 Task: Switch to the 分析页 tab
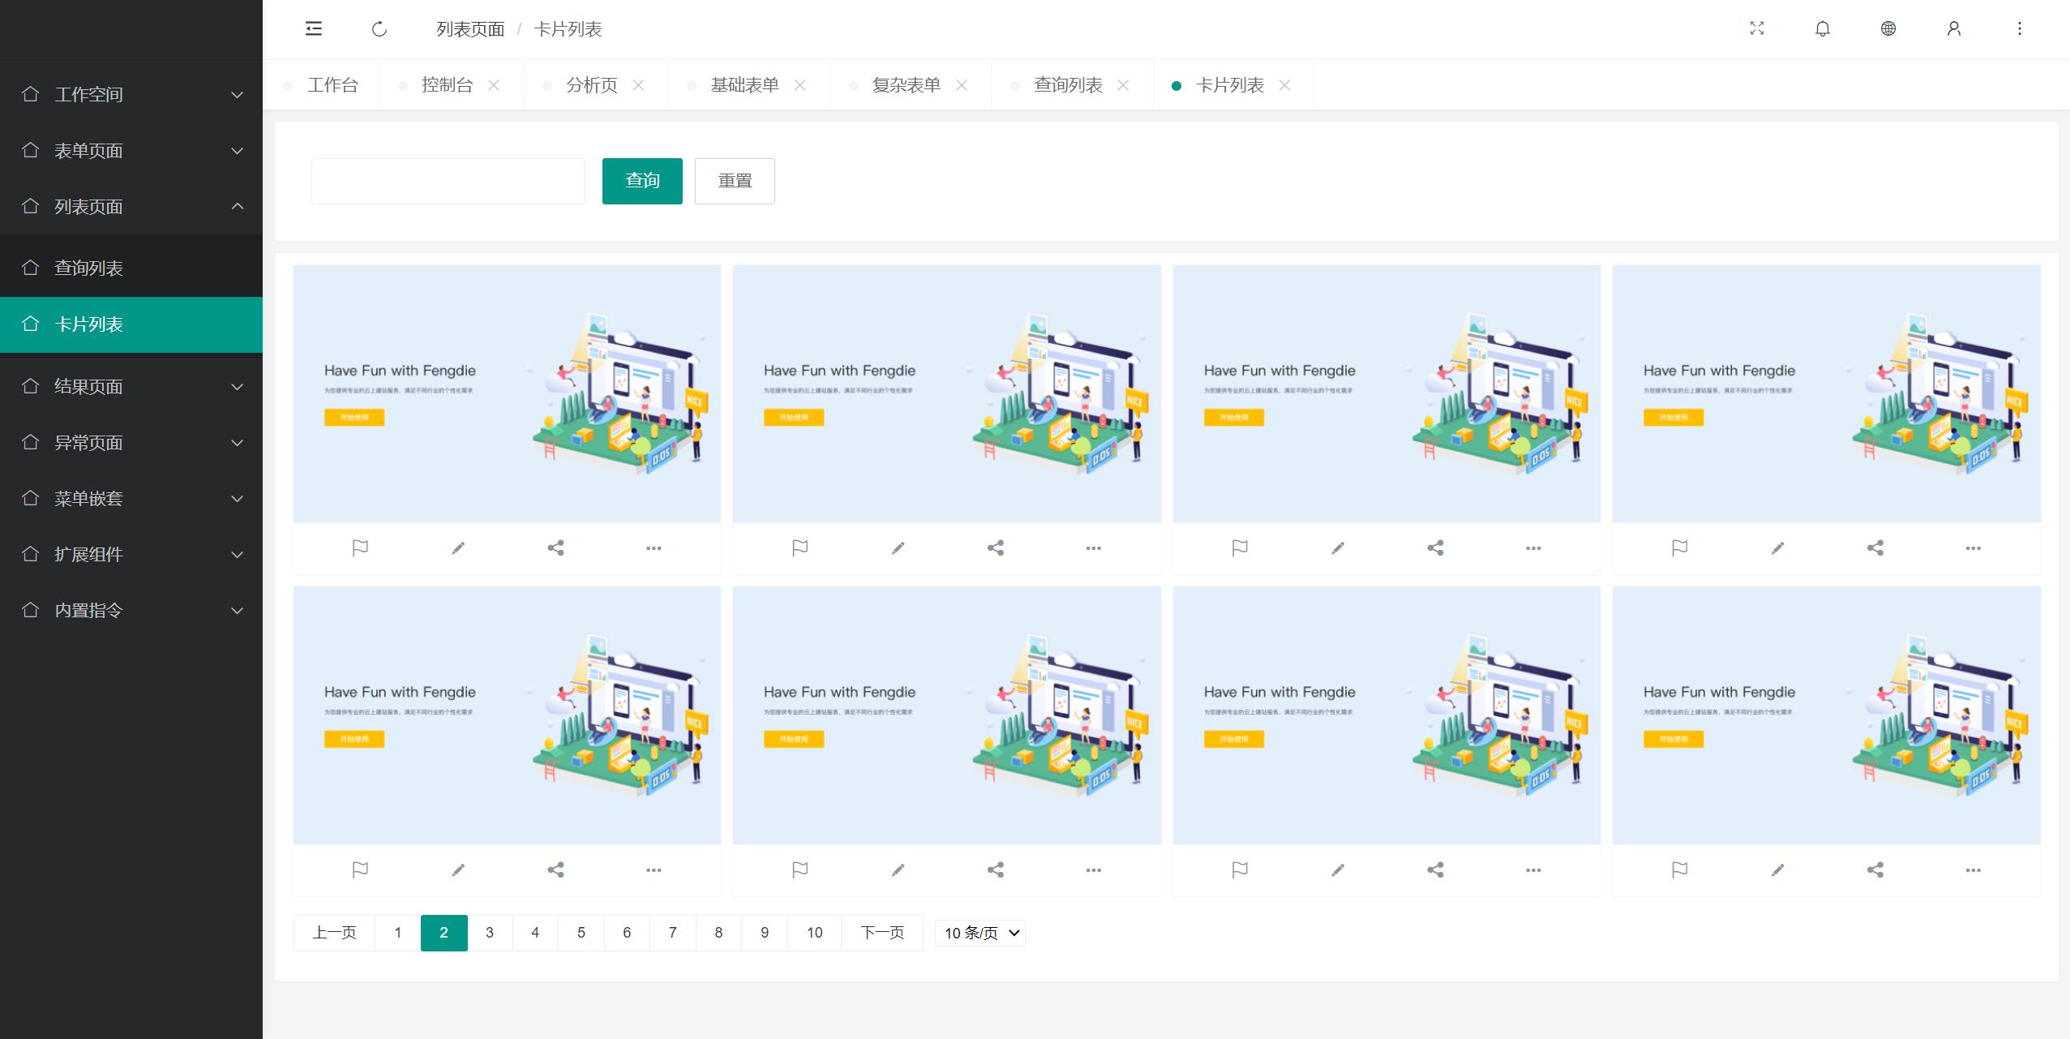coord(592,85)
